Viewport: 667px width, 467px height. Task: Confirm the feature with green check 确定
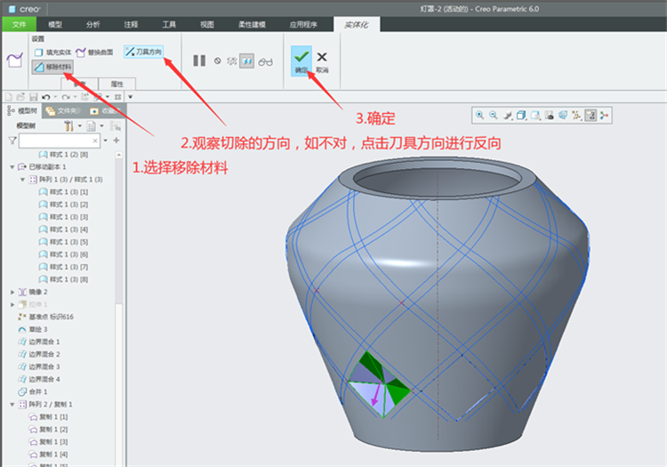pos(301,60)
